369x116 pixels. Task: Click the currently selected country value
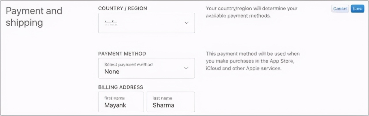[x=111, y=23]
